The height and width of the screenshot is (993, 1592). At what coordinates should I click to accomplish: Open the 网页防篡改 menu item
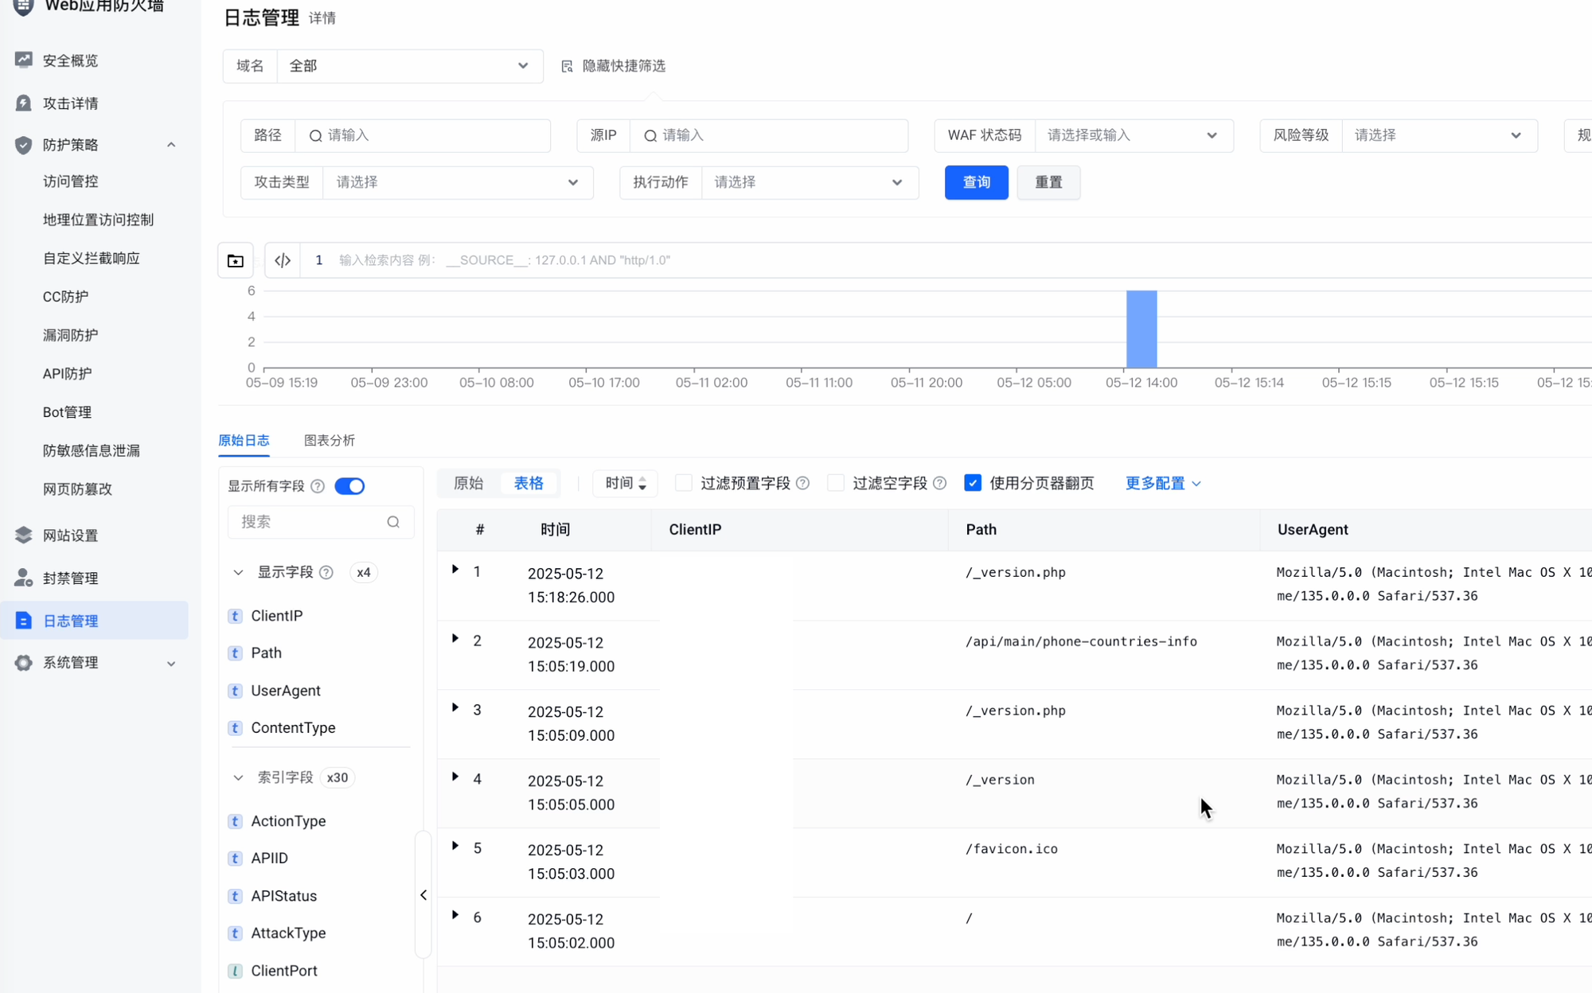click(x=77, y=489)
